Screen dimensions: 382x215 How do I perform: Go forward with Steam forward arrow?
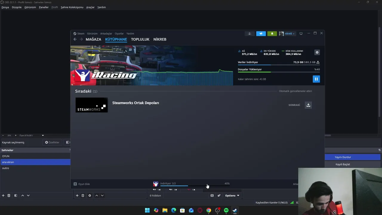81,39
